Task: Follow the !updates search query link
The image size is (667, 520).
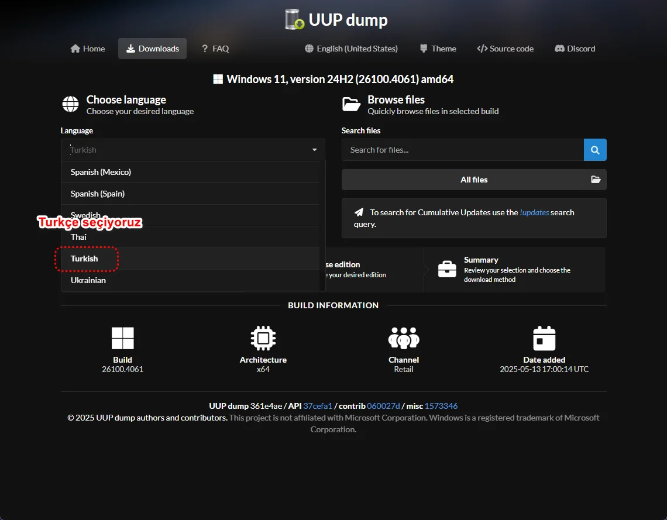Action: coord(534,212)
